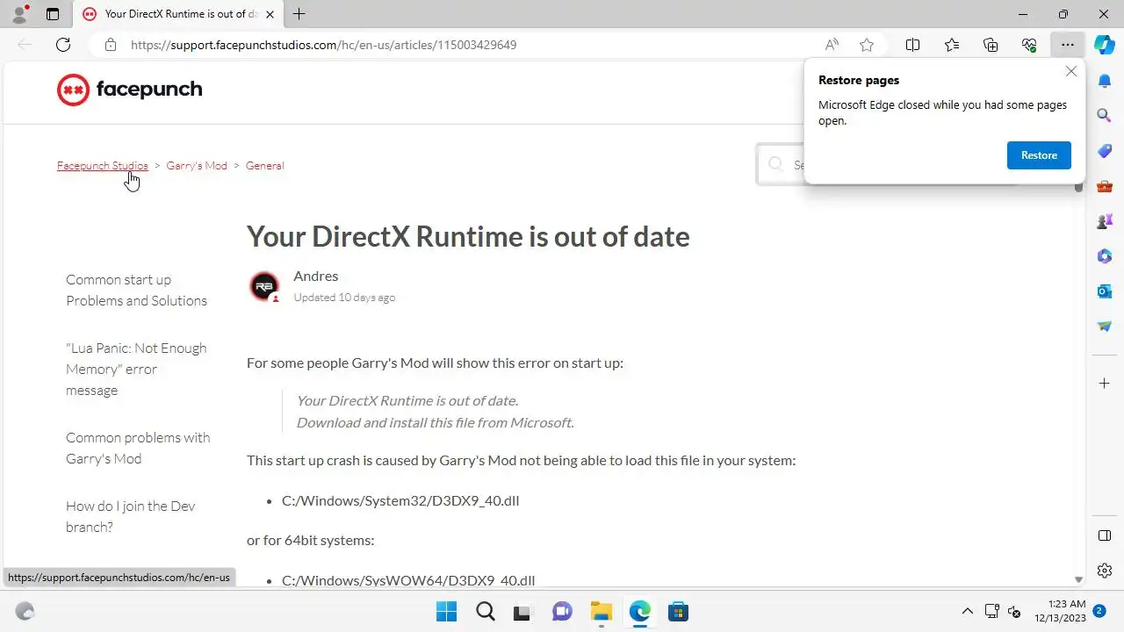Viewport: 1124px width, 632px height.
Task: Go back with the browser back arrow
Action: pos(25,45)
